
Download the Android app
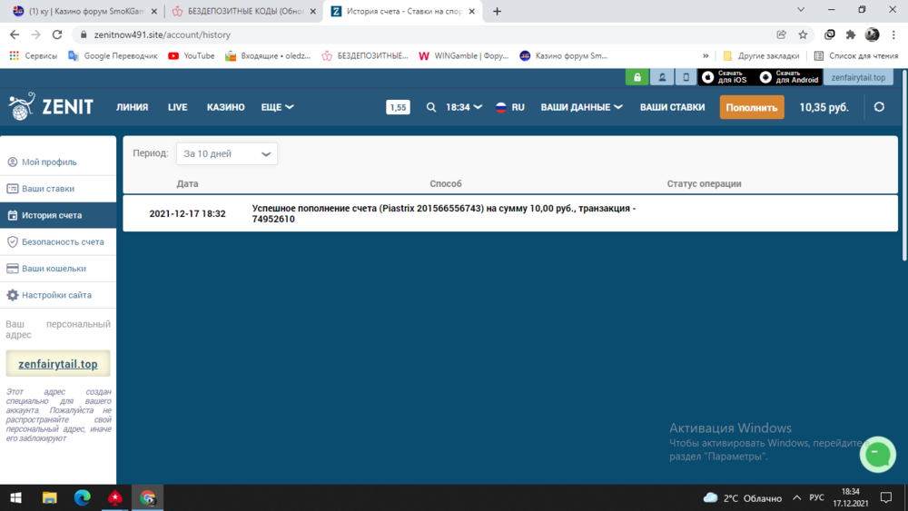tap(789, 77)
